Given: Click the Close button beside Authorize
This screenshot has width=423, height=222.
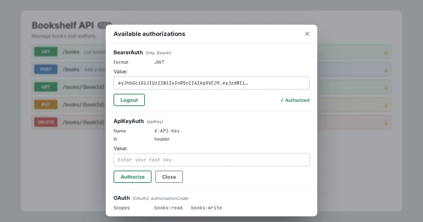Looking at the screenshot, I should 169,177.
